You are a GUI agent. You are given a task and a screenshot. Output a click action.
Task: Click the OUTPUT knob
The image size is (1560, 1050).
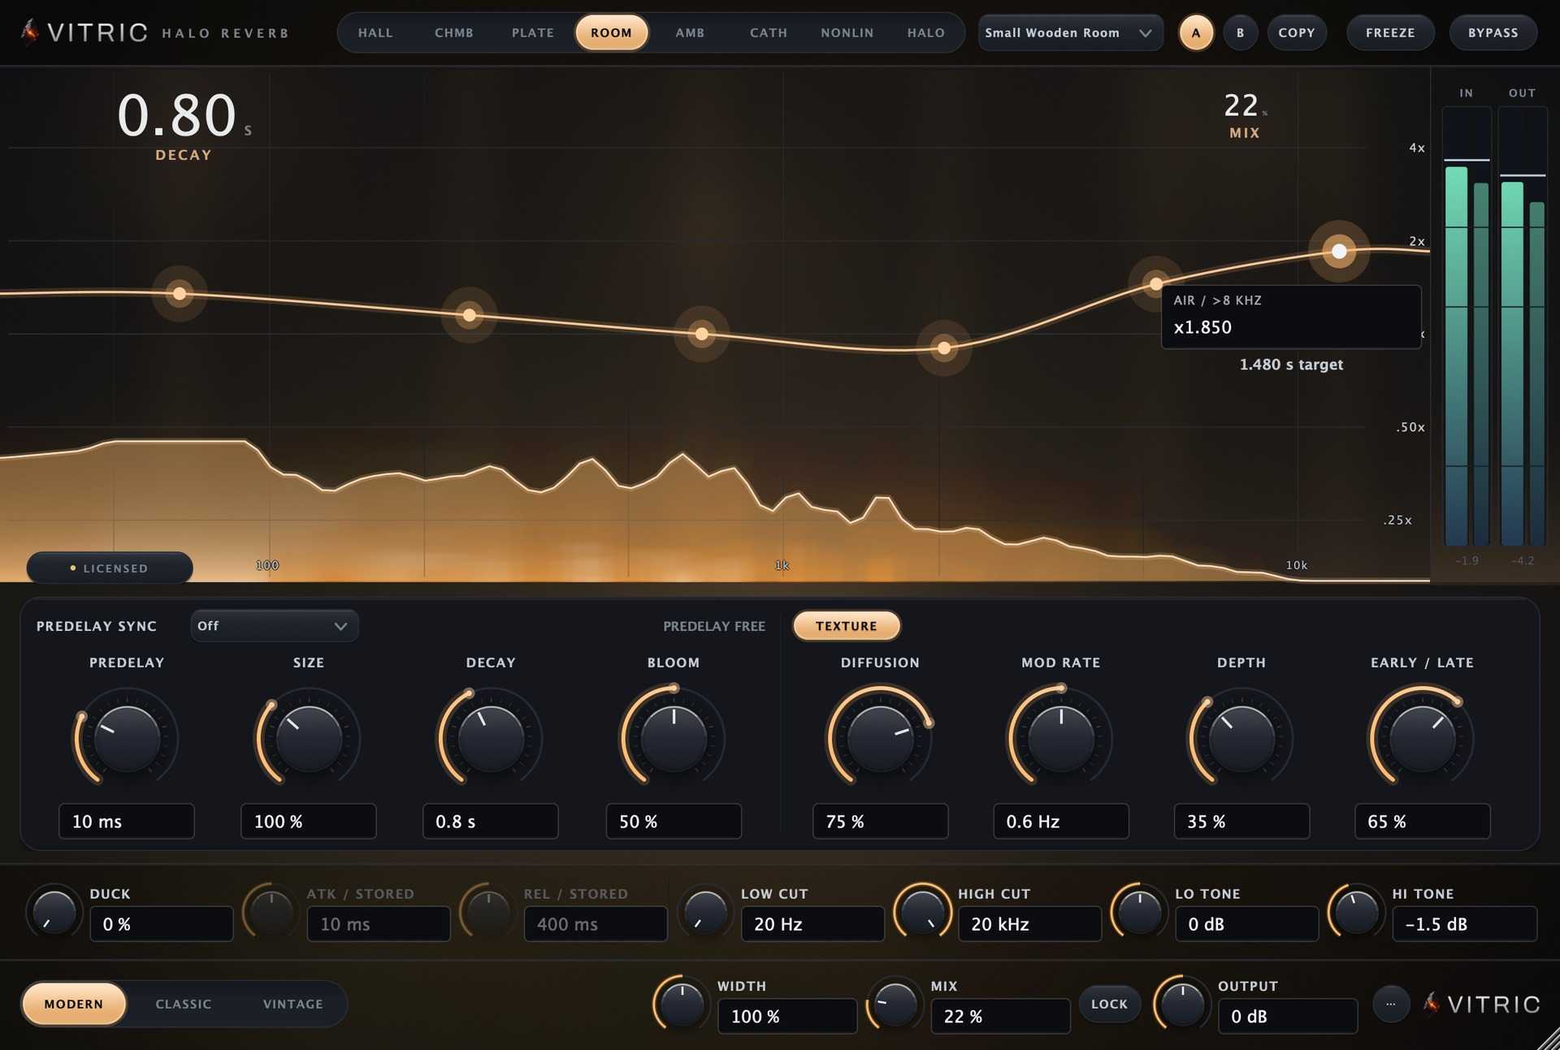[x=1182, y=1004]
